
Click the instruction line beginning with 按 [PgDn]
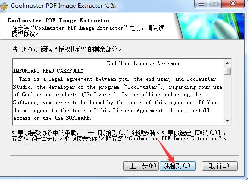(x=66, y=49)
